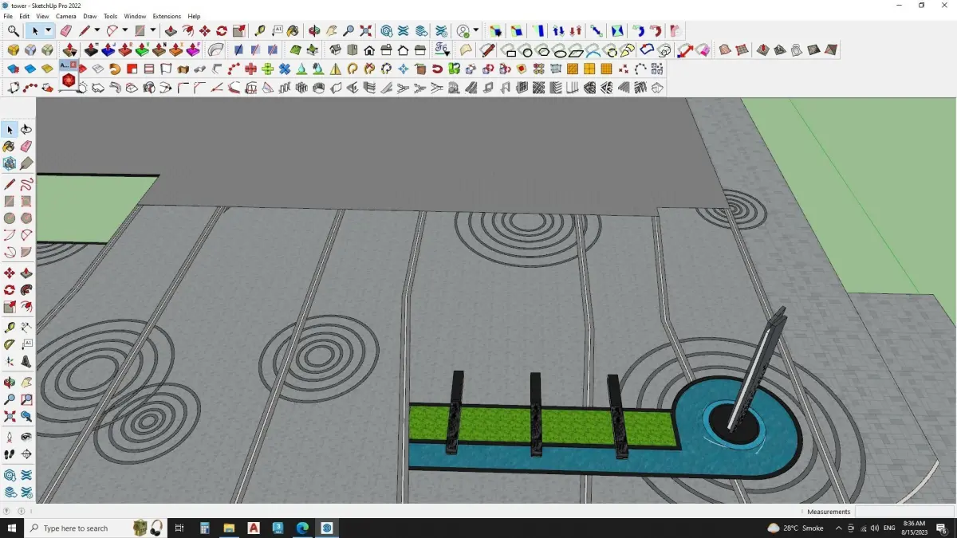This screenshot has width=957, height=538.
Task: Choose the Zoom Window tool
Action: (x=26, y=399)
